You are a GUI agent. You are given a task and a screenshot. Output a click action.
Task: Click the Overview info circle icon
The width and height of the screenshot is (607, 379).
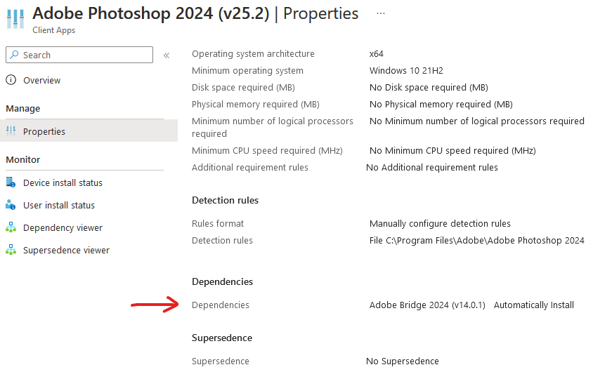[x=11, y=80]
